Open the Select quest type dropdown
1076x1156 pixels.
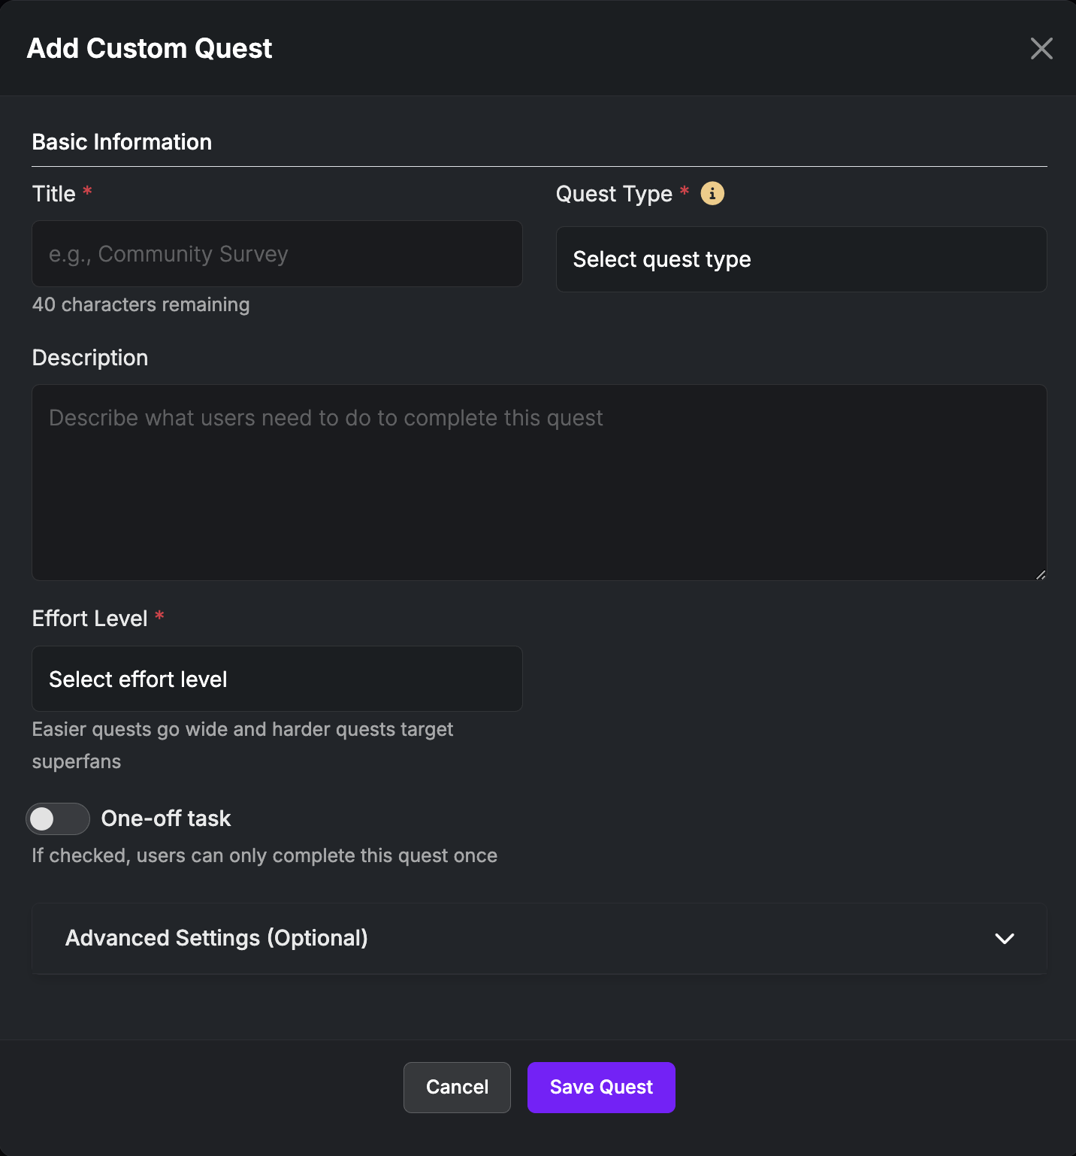801,259
